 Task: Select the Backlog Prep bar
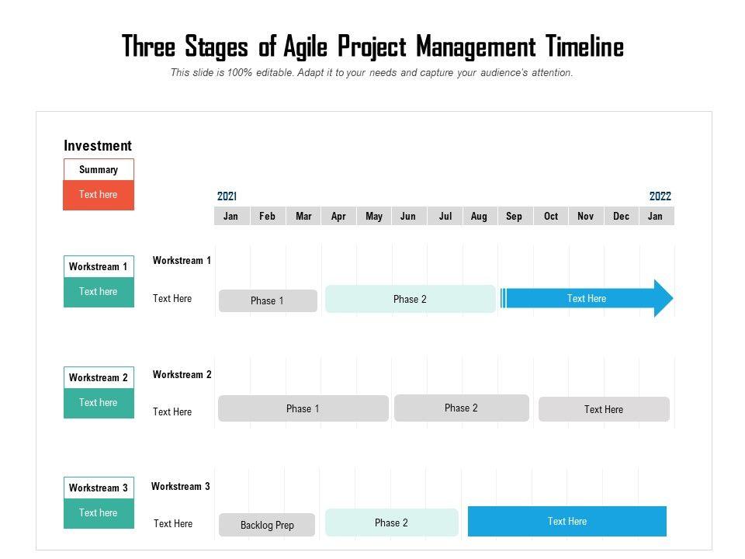pyautogui.click(x=267, y=525)
